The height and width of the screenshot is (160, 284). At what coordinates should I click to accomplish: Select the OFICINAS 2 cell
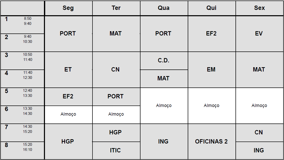(211, 141)
